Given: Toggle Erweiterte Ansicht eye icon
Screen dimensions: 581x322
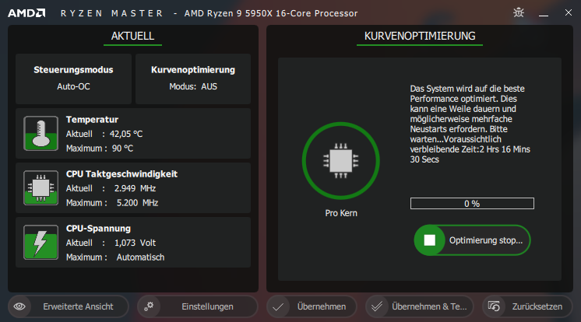Looking at the screenshot, I should pos(19,306).
